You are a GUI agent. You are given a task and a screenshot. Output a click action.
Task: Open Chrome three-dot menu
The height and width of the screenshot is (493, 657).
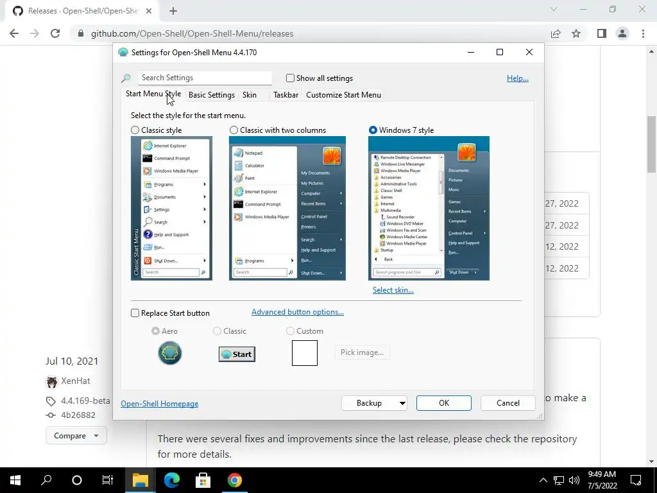[643, 33]
